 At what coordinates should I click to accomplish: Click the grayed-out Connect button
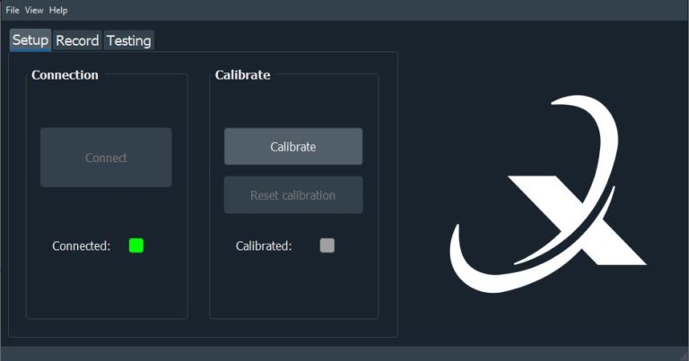tap(106, 158)
